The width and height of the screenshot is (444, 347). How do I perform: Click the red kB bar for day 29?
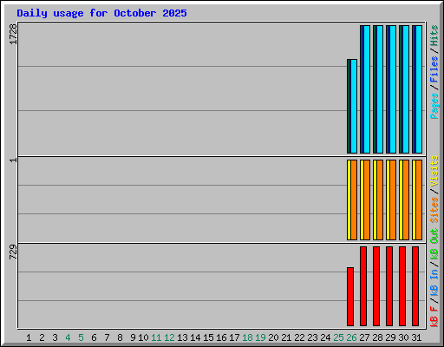(389, 286)
